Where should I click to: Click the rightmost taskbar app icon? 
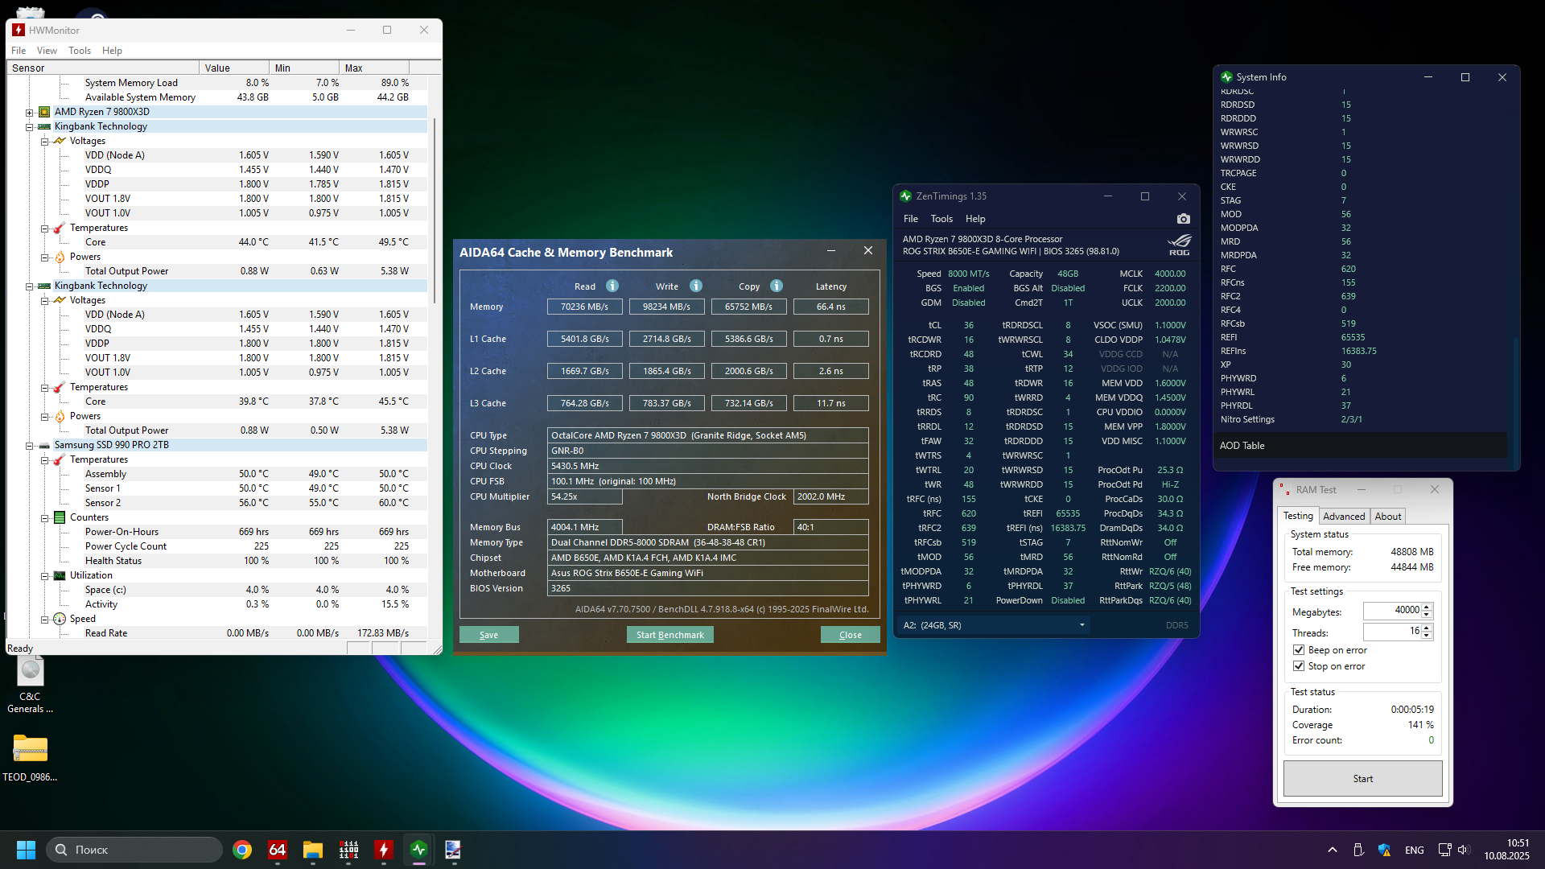(453, 850)
